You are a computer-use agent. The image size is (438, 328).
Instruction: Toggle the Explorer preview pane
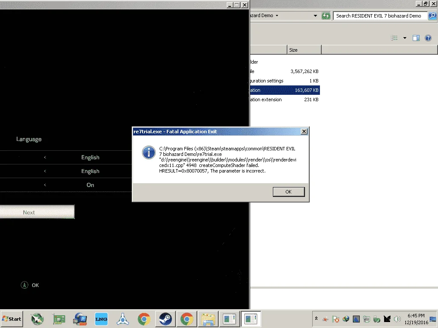(x=416, y=38)
